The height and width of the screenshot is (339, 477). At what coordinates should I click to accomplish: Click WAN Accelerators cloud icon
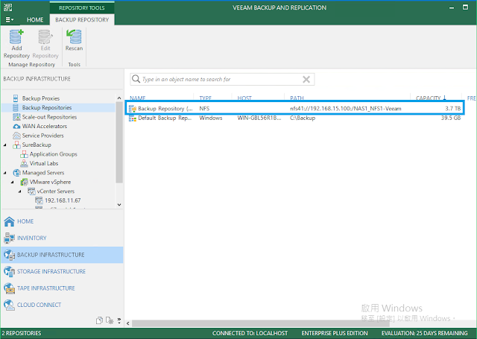[x=16, y=126]
